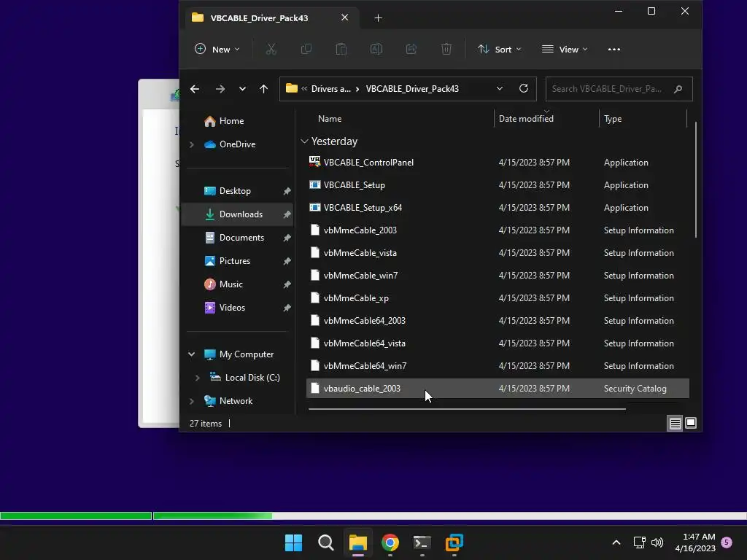
Task: Open the clock and date flyout
Action: [x=695, y=542]
